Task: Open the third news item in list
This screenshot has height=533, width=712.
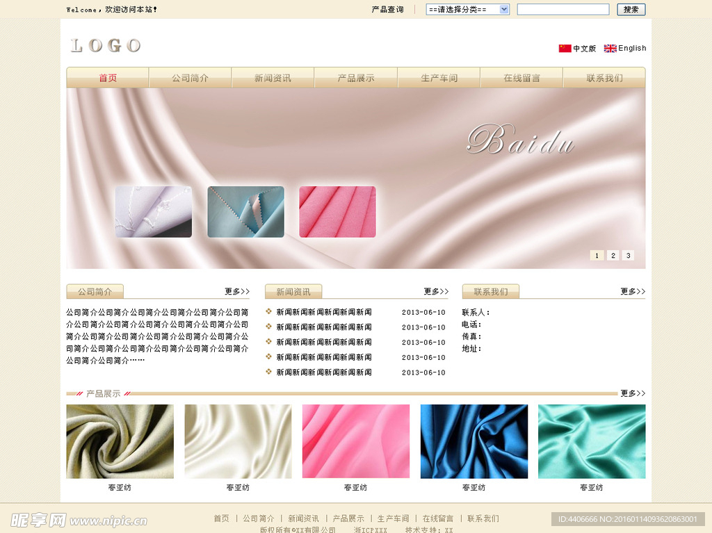Action: (324, 343)
